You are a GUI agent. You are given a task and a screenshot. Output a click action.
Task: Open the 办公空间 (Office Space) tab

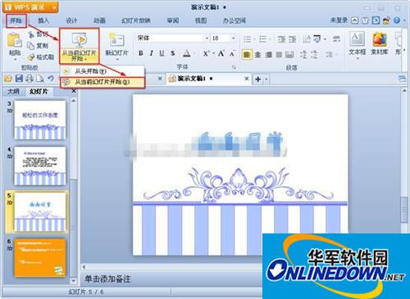235,20
